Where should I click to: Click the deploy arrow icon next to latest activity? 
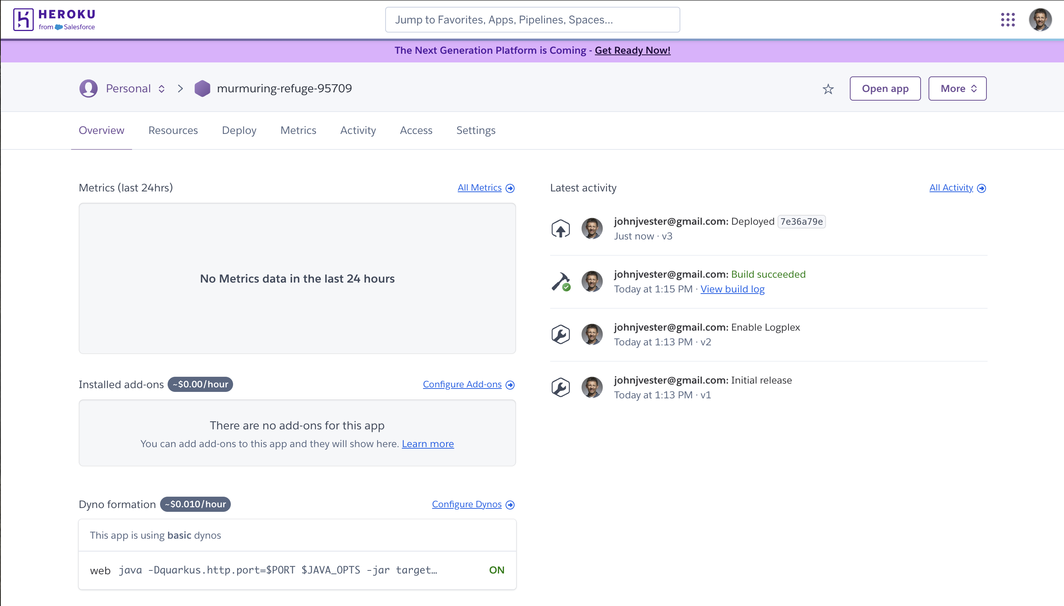560,228
